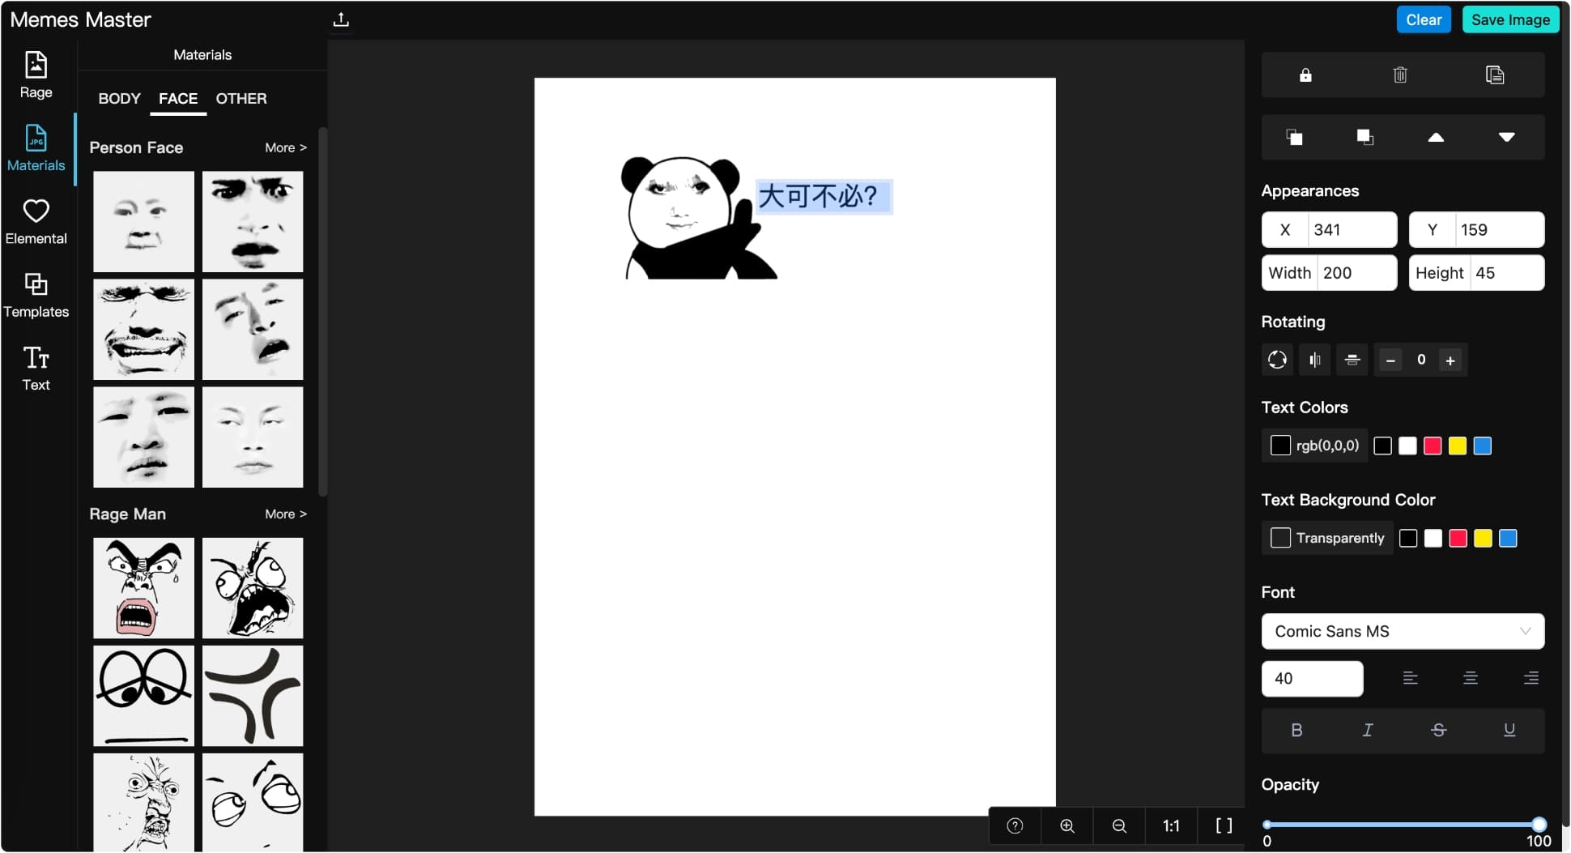Click the Save Image button
This screenshot has width=1571, height=853.
coord(1510,19)
